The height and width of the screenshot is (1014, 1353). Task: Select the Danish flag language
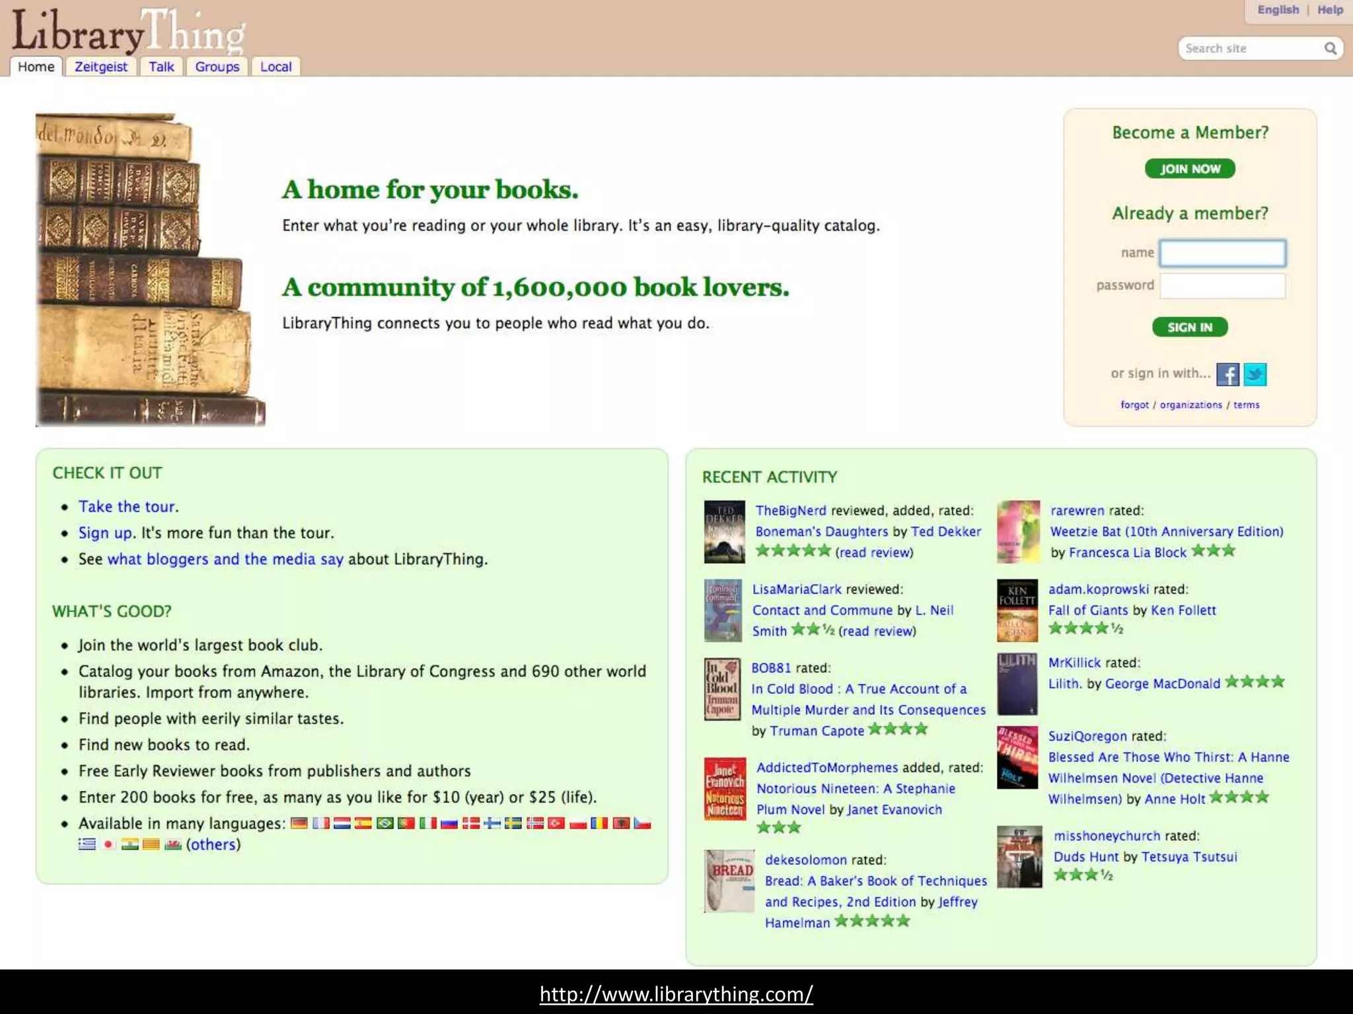[471, 823]
